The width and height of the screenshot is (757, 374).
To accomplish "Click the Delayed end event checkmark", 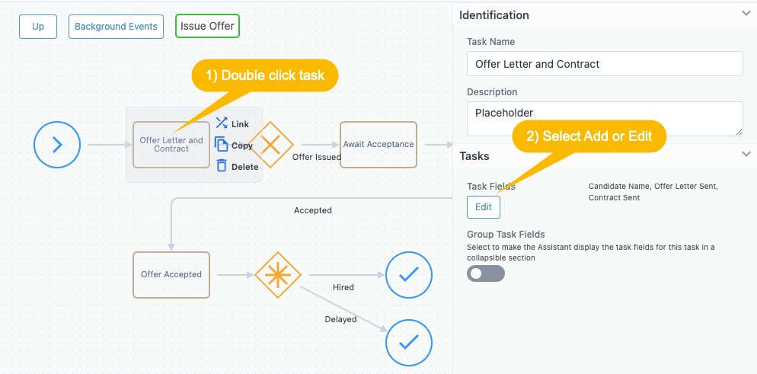I will click(x=409, y=344).
